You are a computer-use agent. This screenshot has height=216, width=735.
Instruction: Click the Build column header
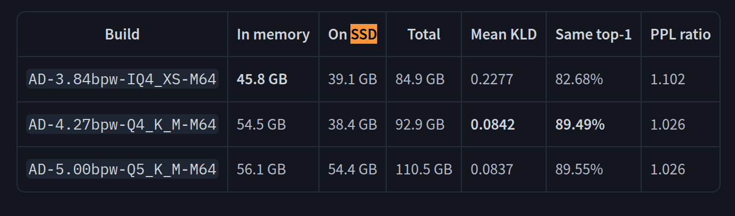point(122,35)
